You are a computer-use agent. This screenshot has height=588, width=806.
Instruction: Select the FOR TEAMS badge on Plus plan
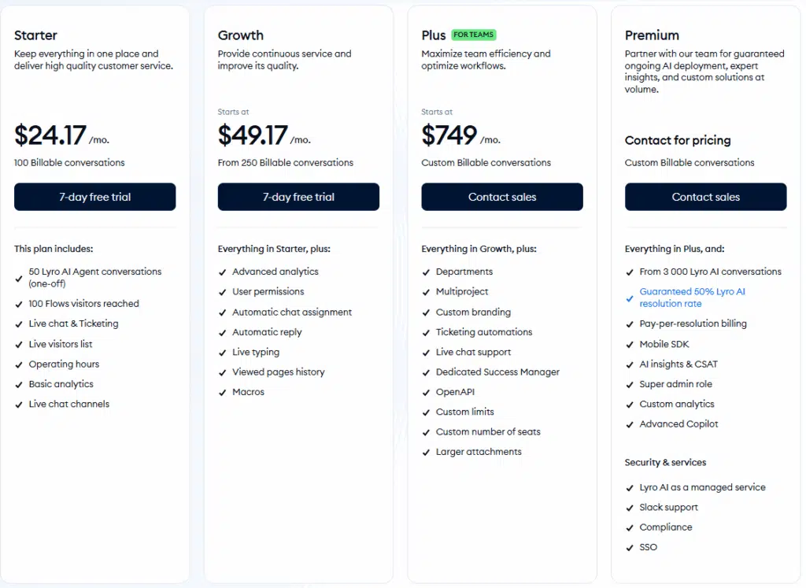pyautogui.click(x=475, y=35)
